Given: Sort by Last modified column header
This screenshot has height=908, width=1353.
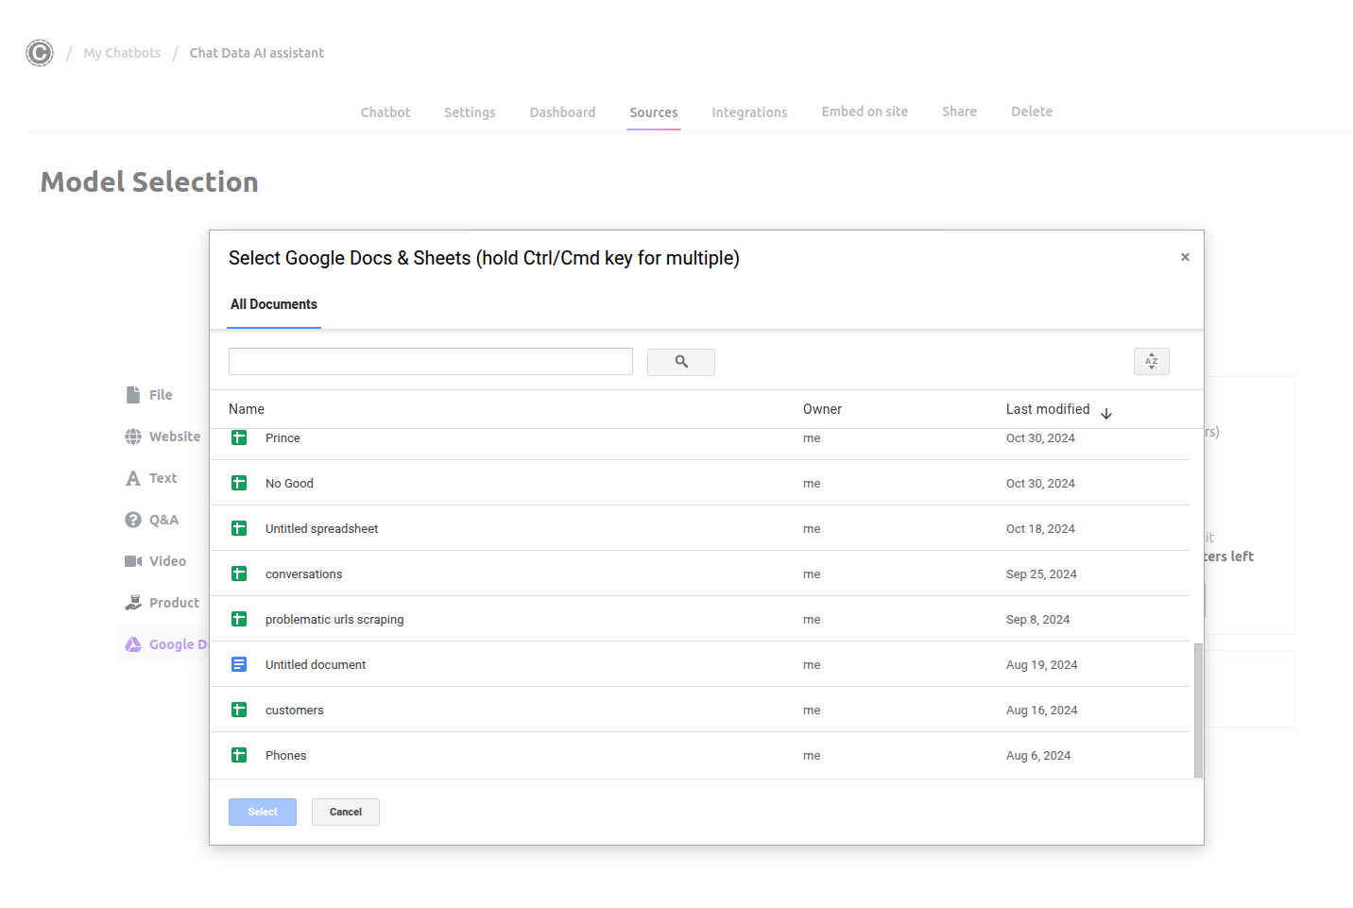Looking at the screenshot, I should click(1048, 409).
